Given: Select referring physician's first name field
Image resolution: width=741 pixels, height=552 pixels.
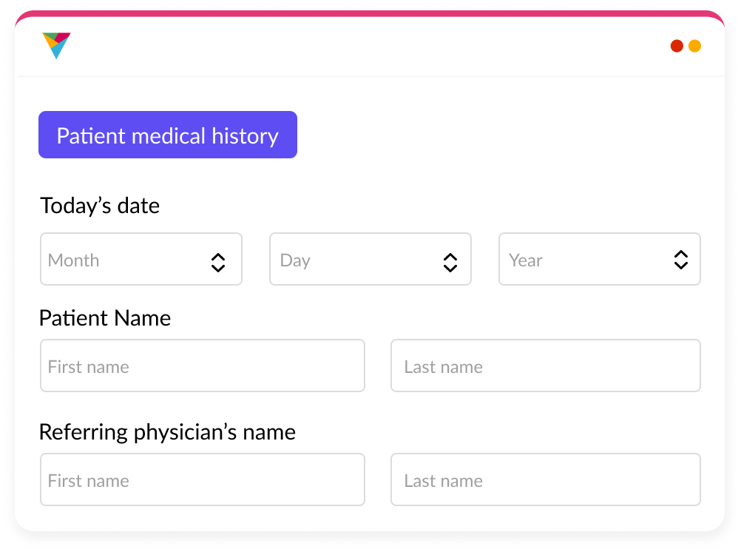Looking at the screenshot, I should (203, 479).
